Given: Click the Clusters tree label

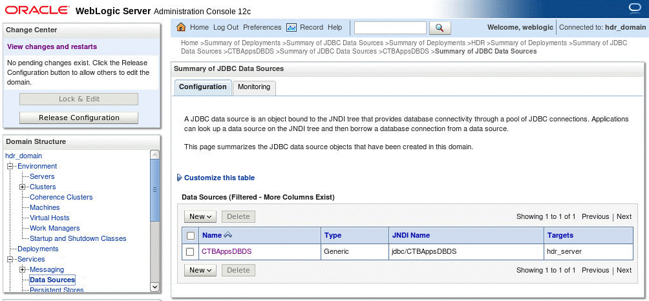Looking at the screenshot, I should [x=42, y=187].
